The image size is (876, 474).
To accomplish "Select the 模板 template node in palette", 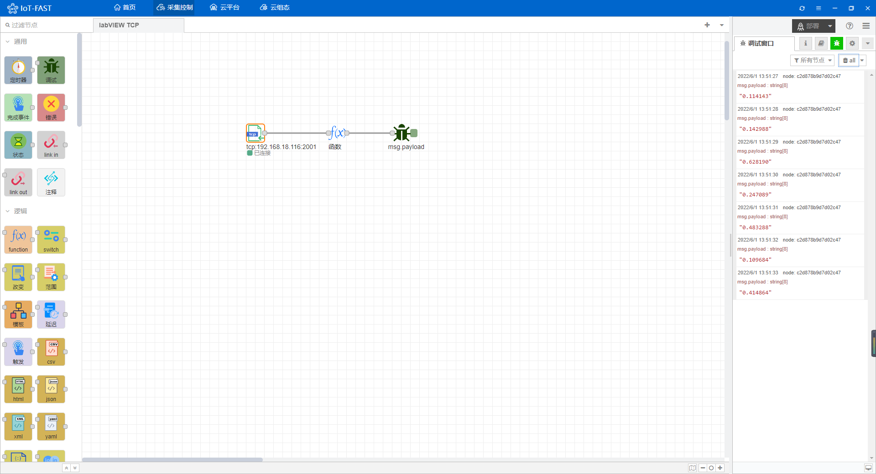I will click(x=18, y=314).
